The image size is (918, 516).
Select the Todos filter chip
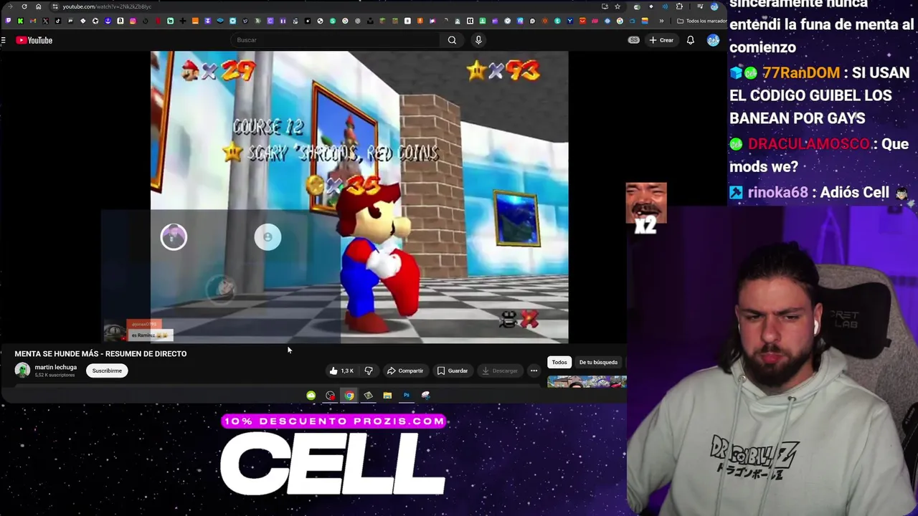(559, 362)
